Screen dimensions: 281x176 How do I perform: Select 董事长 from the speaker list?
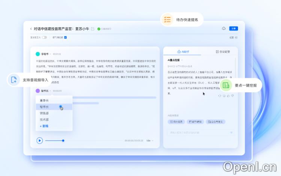tap(54, 101)
